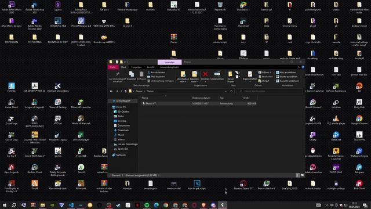Click Verlauf in the ribbon

[x=264, y=81]
